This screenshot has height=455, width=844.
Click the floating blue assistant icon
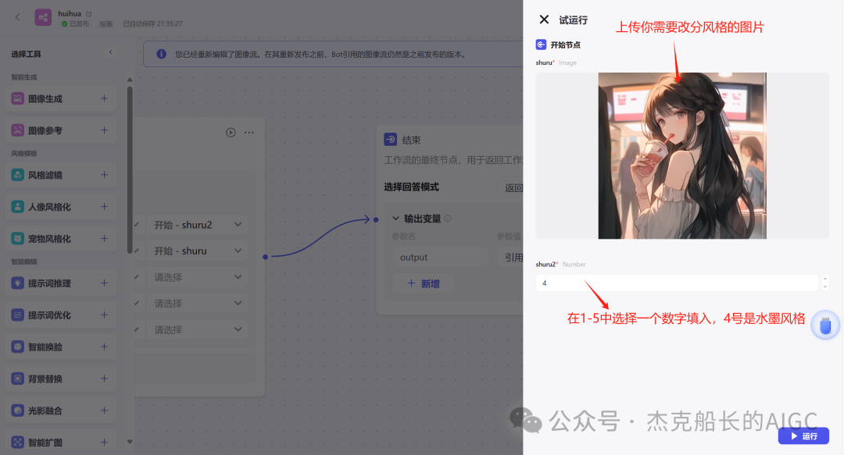pos(824,325)
